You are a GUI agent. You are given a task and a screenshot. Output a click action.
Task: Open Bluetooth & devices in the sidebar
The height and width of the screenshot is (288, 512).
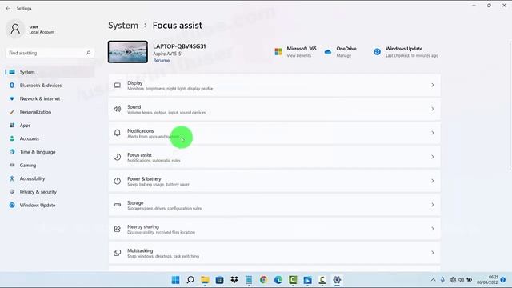coord(50,86)
